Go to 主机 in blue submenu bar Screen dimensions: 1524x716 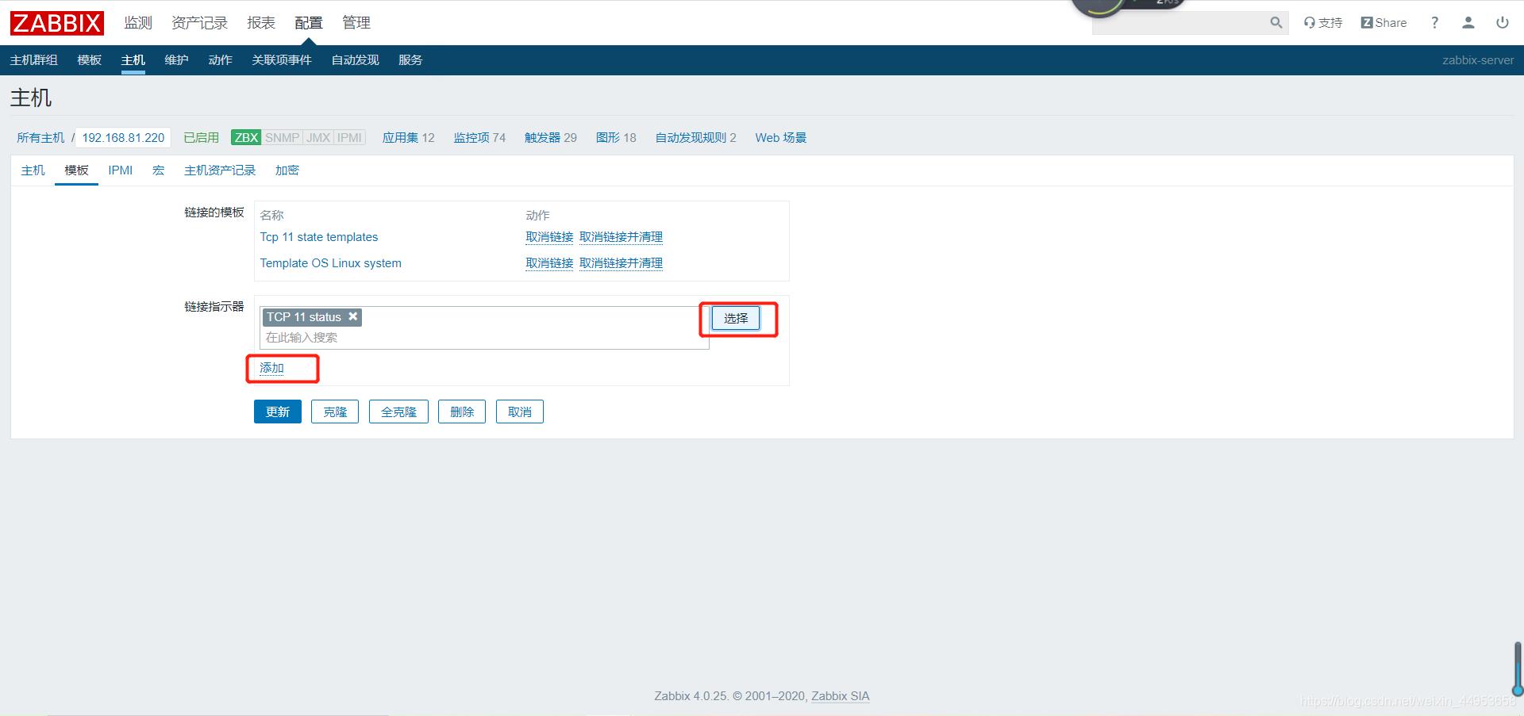pos(133,60)
